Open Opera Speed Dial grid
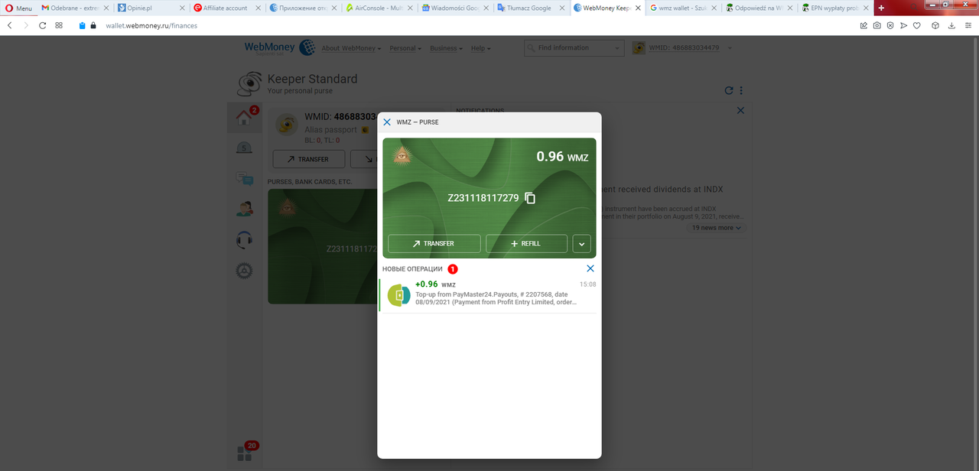The width and height of the screenshot is (979, 471). (x=59, y=25)
